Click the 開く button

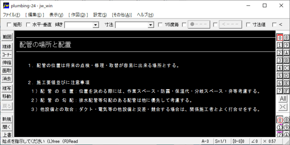[x=7, y=127]
